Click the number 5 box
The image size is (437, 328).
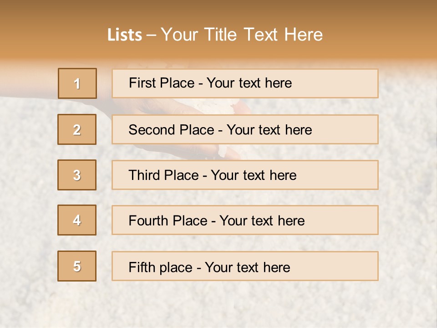77,266
